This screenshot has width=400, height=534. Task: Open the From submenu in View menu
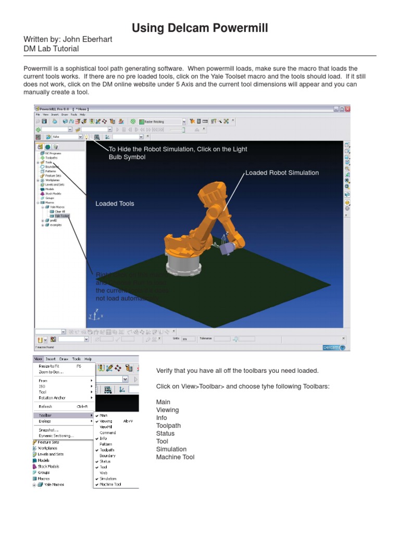click(x=64, y=381)
